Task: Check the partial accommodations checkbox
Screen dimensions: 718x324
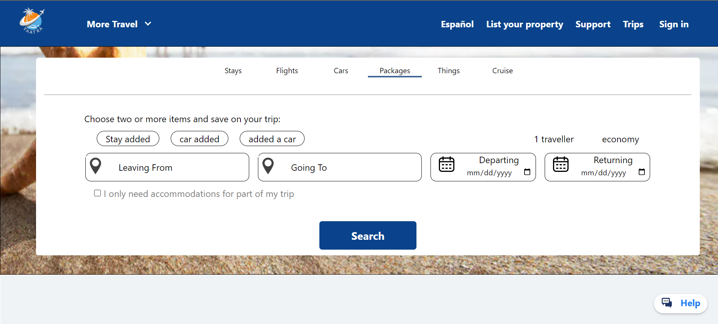Action: click(x=97, y=193)
